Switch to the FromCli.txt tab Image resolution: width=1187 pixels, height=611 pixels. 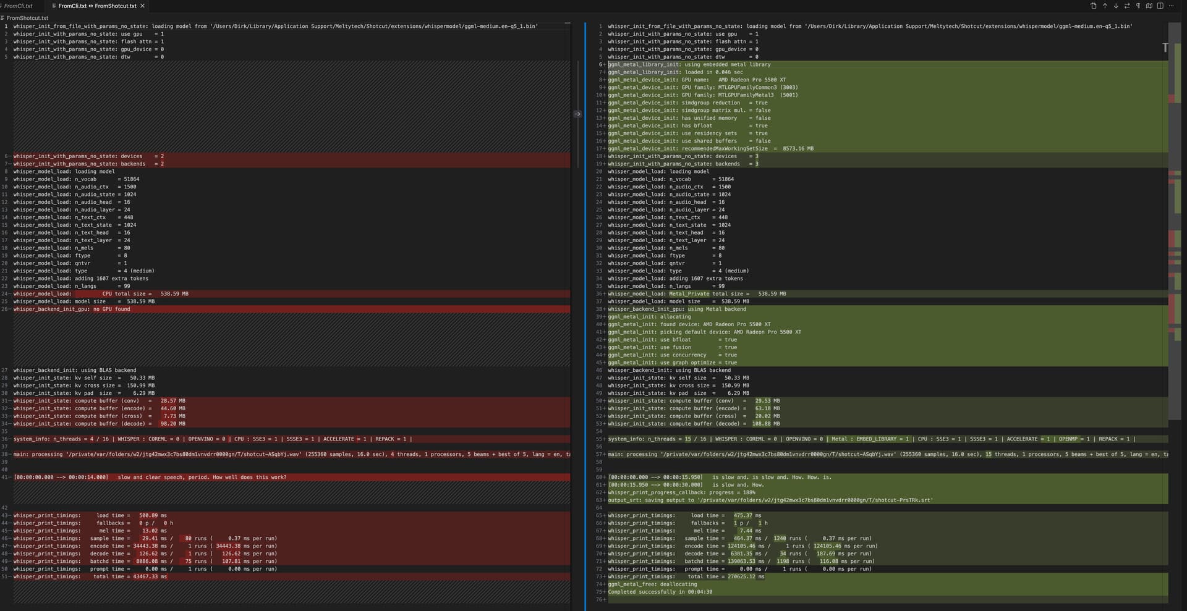pyautogui.click(x=19, y=6)
